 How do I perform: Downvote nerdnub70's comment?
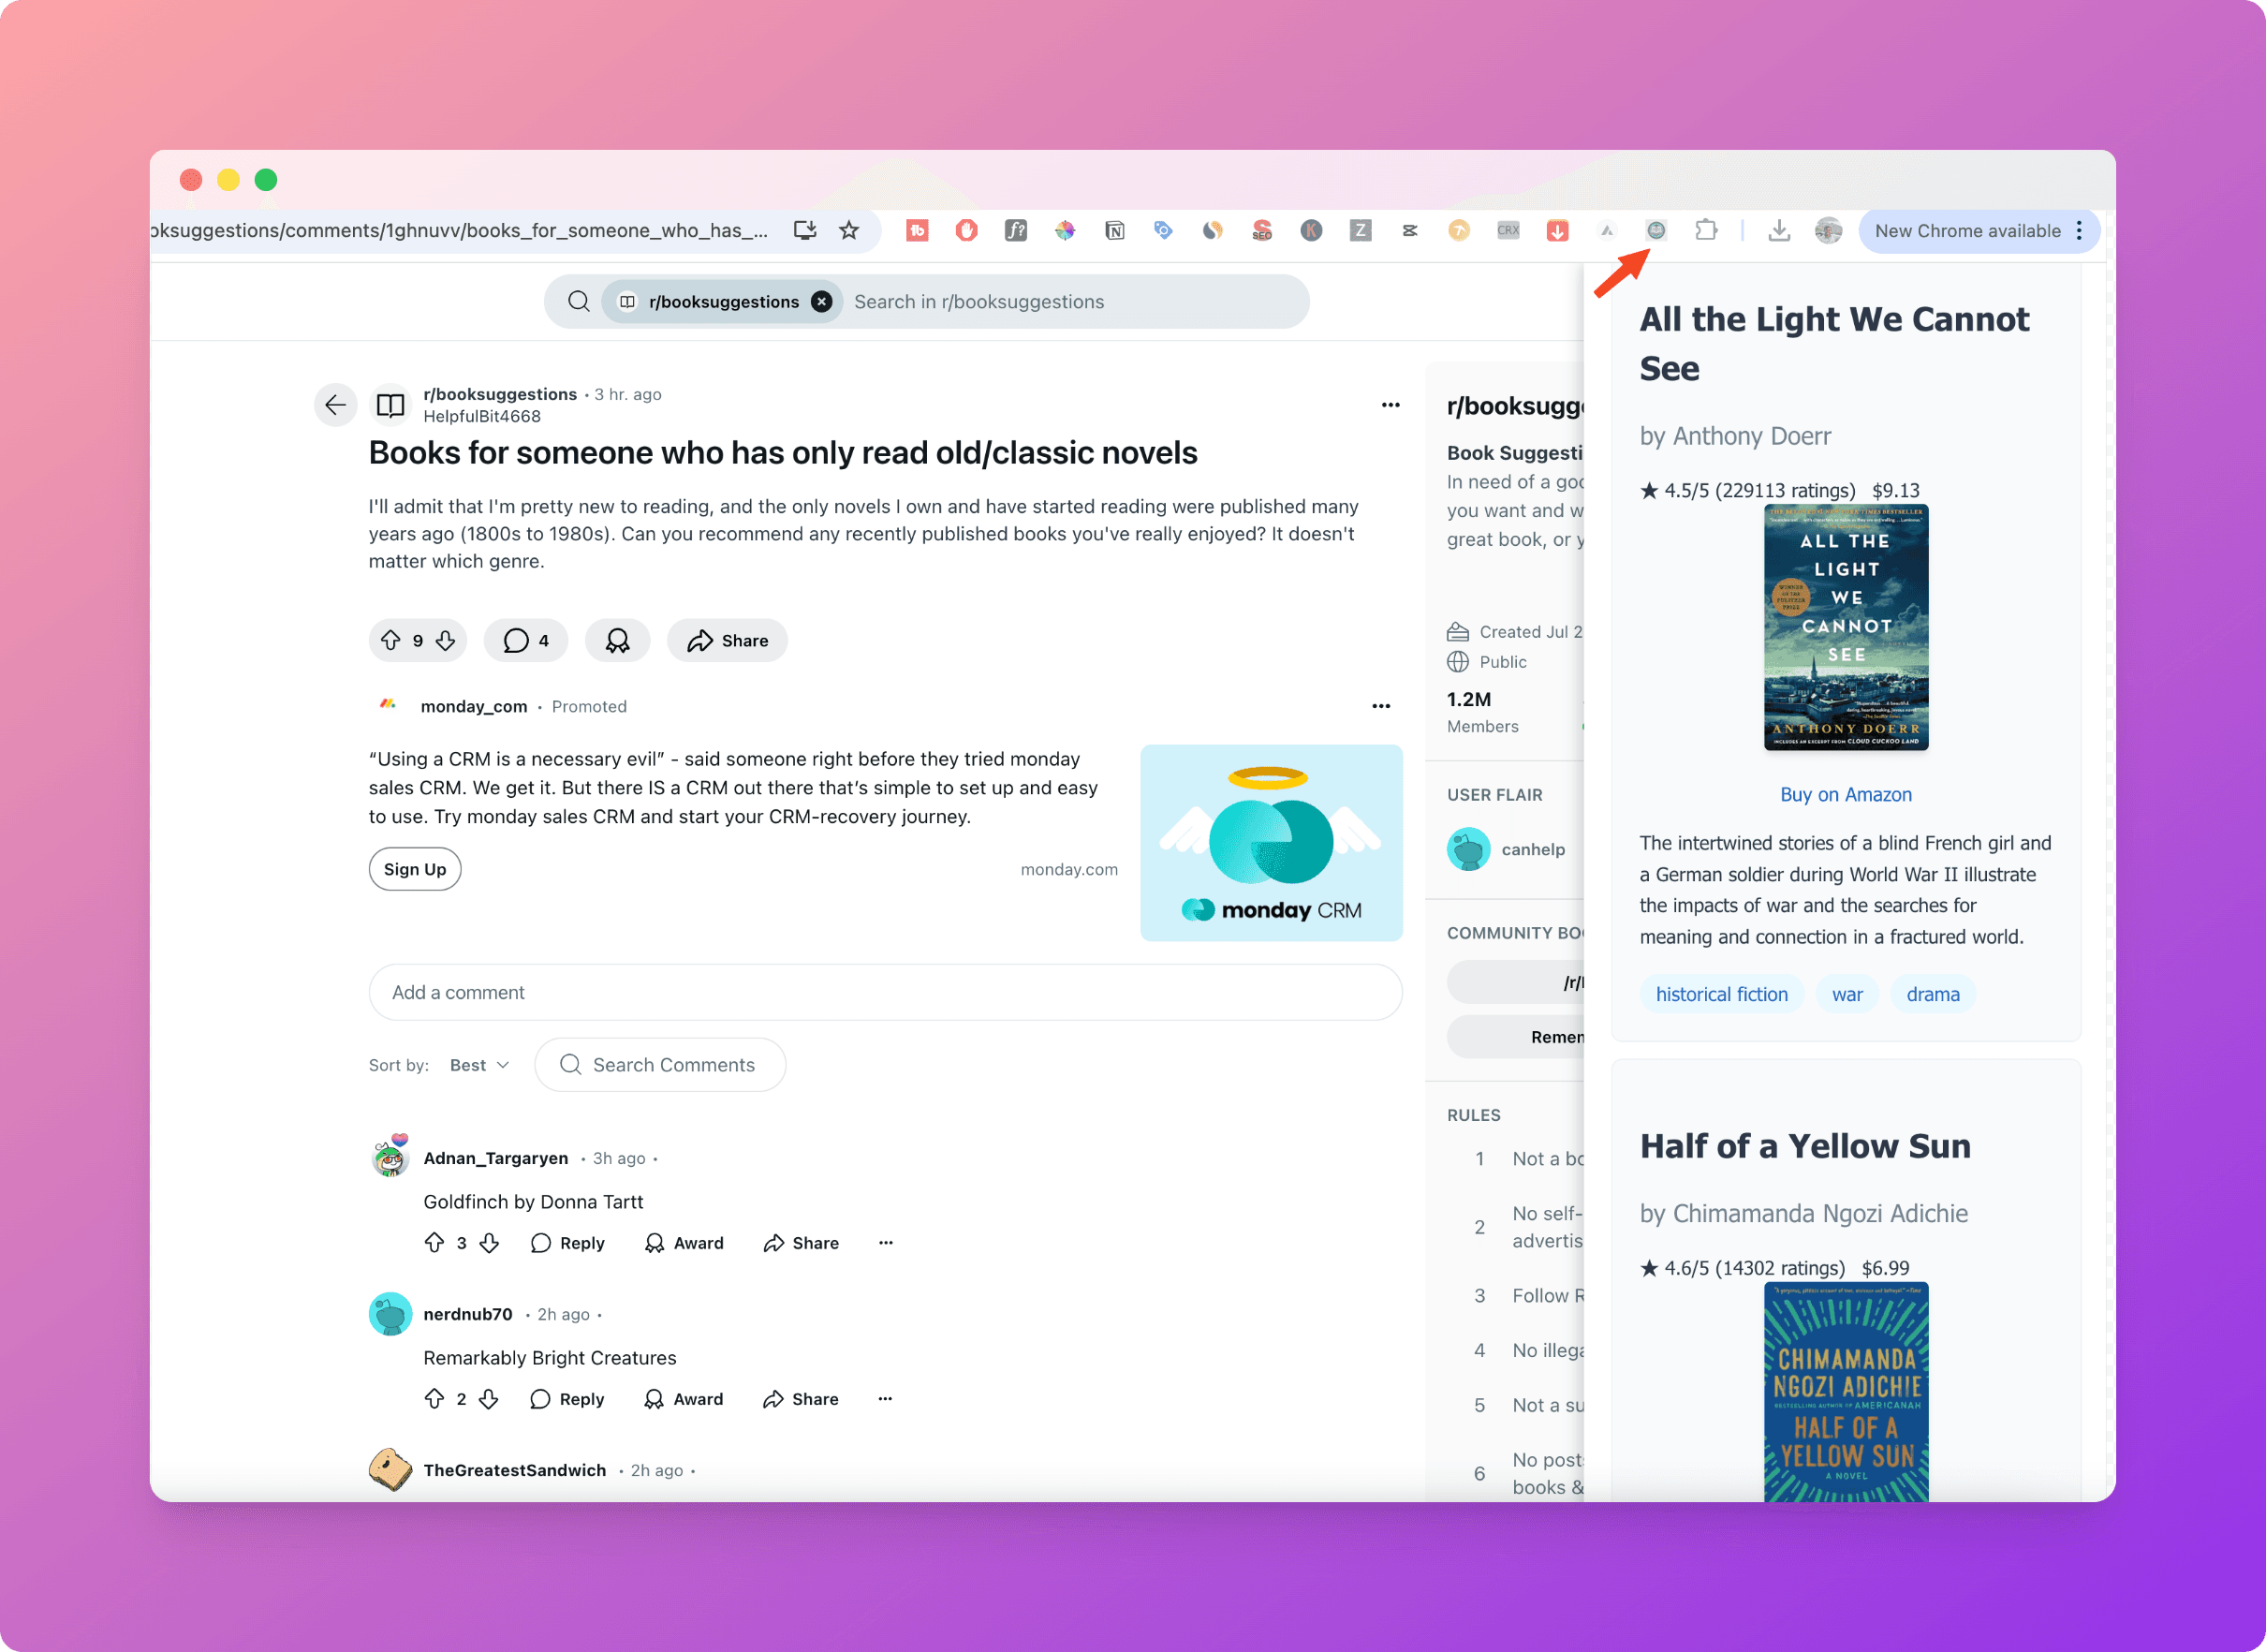point(489,1399)
